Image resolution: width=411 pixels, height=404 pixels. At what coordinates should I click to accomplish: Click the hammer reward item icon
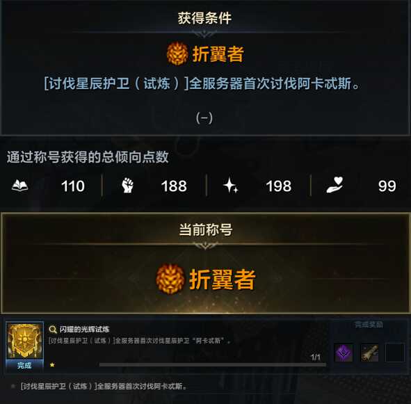(369, 353)
